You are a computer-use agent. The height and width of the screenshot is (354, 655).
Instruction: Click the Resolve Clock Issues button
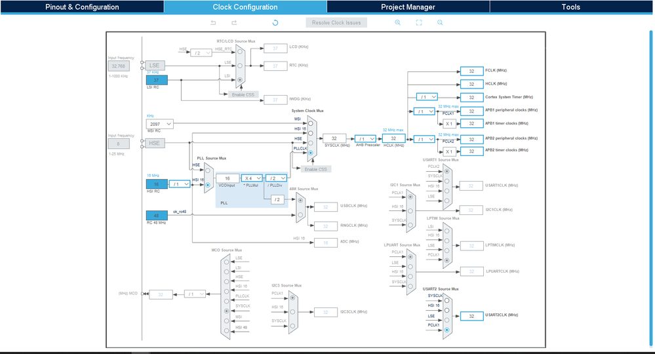click(336, 22)
